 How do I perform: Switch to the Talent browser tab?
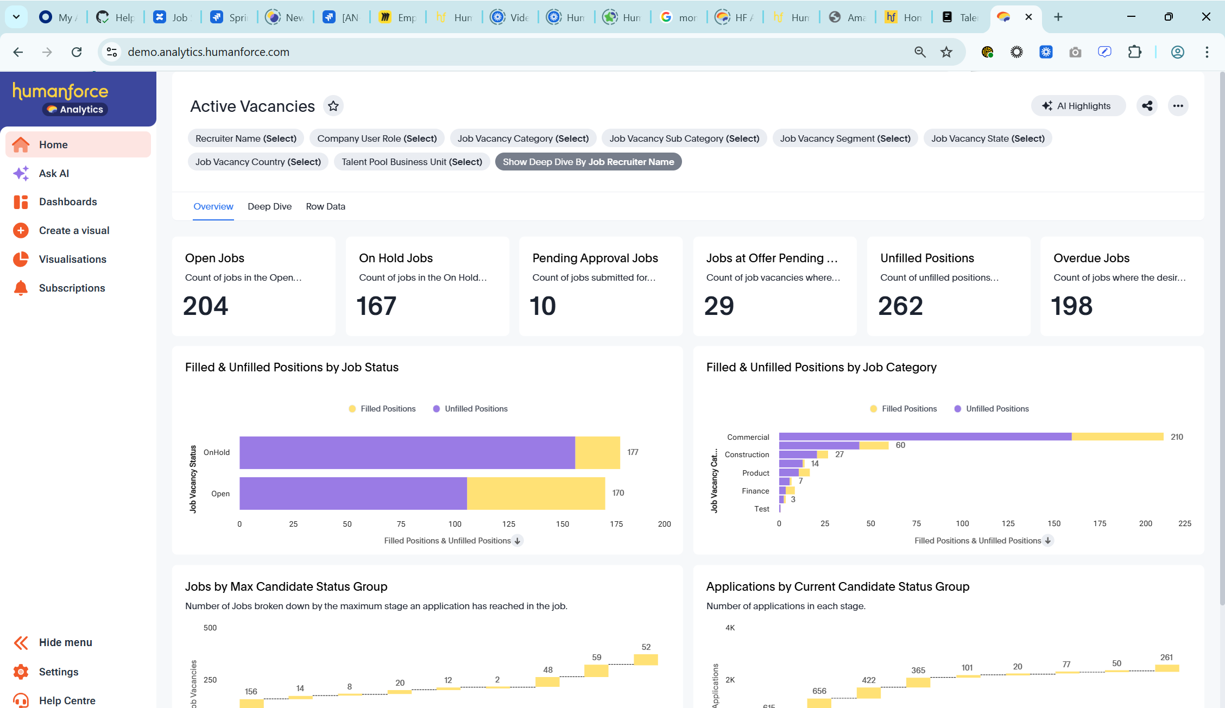point(961,17)
